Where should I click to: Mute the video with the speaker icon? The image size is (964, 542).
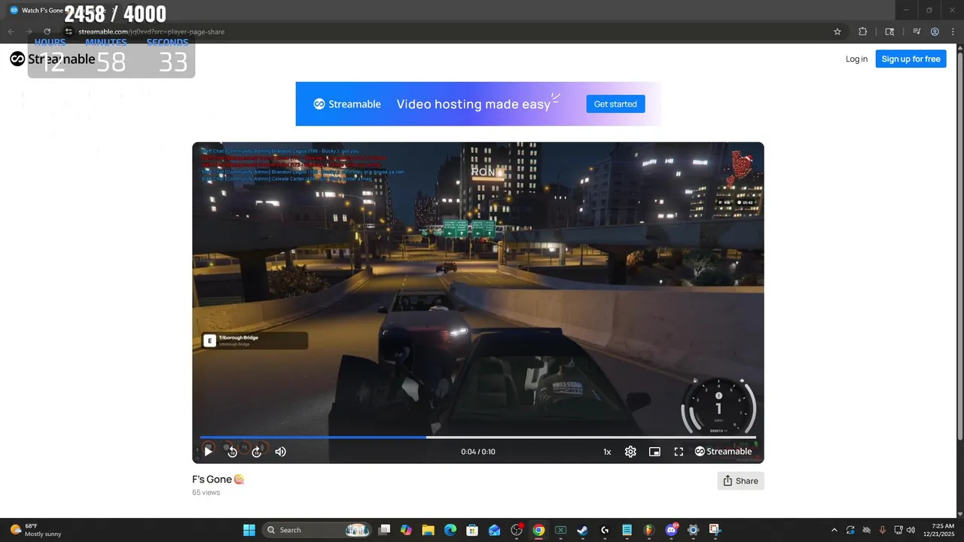(281, 452)
